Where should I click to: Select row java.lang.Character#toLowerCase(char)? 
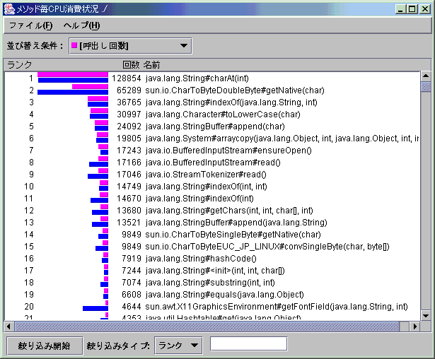(x=212, y=114)
